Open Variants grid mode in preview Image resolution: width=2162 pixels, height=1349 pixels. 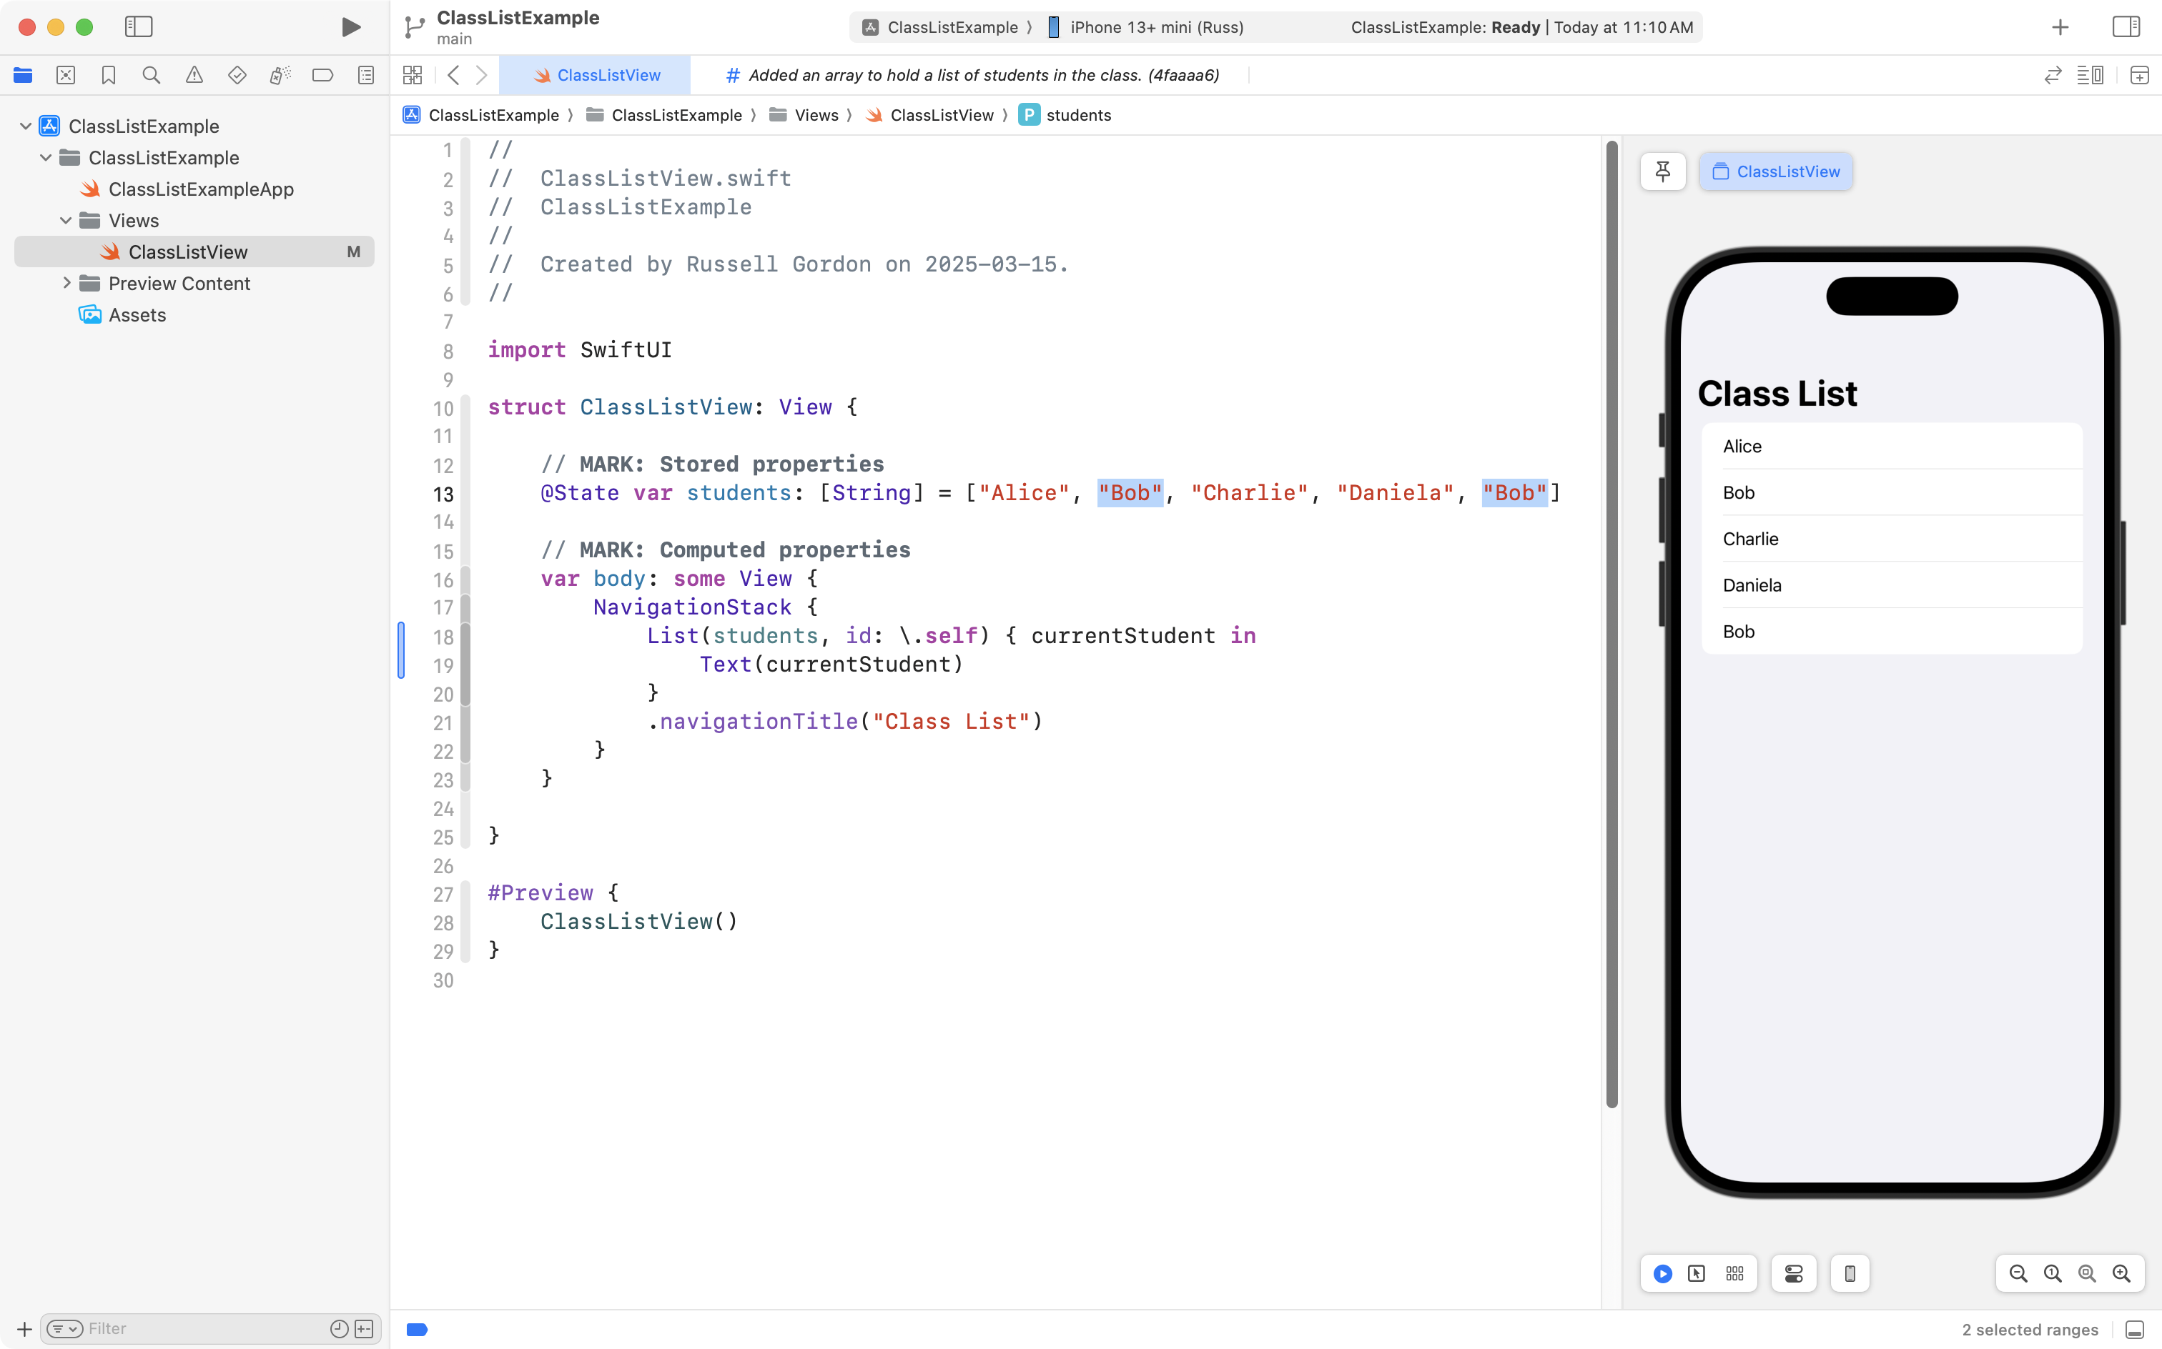pos(1734,1273)
